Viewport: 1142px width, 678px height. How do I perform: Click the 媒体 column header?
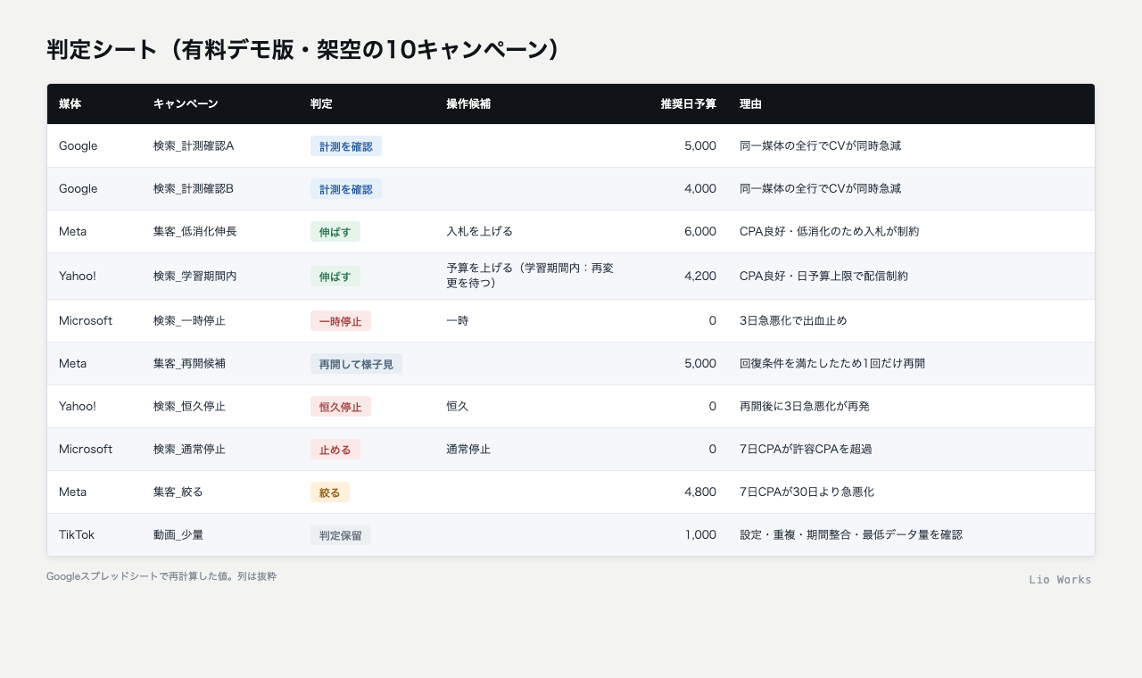click(x=70, y=104)
